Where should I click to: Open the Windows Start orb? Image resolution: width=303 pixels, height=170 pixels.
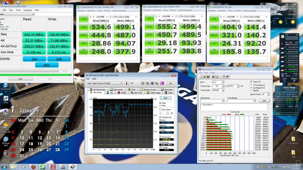pyautogui.click(x=4, y=167)
